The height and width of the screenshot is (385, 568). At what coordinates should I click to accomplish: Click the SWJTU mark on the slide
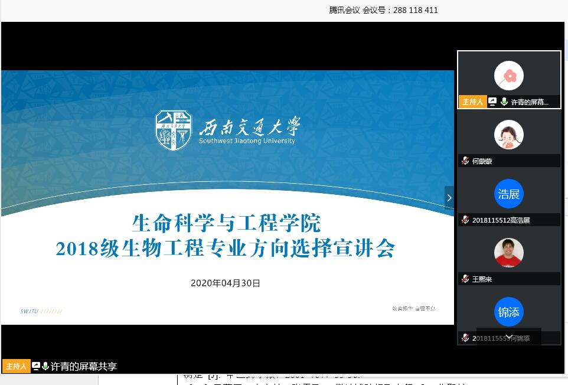(30, 311)
